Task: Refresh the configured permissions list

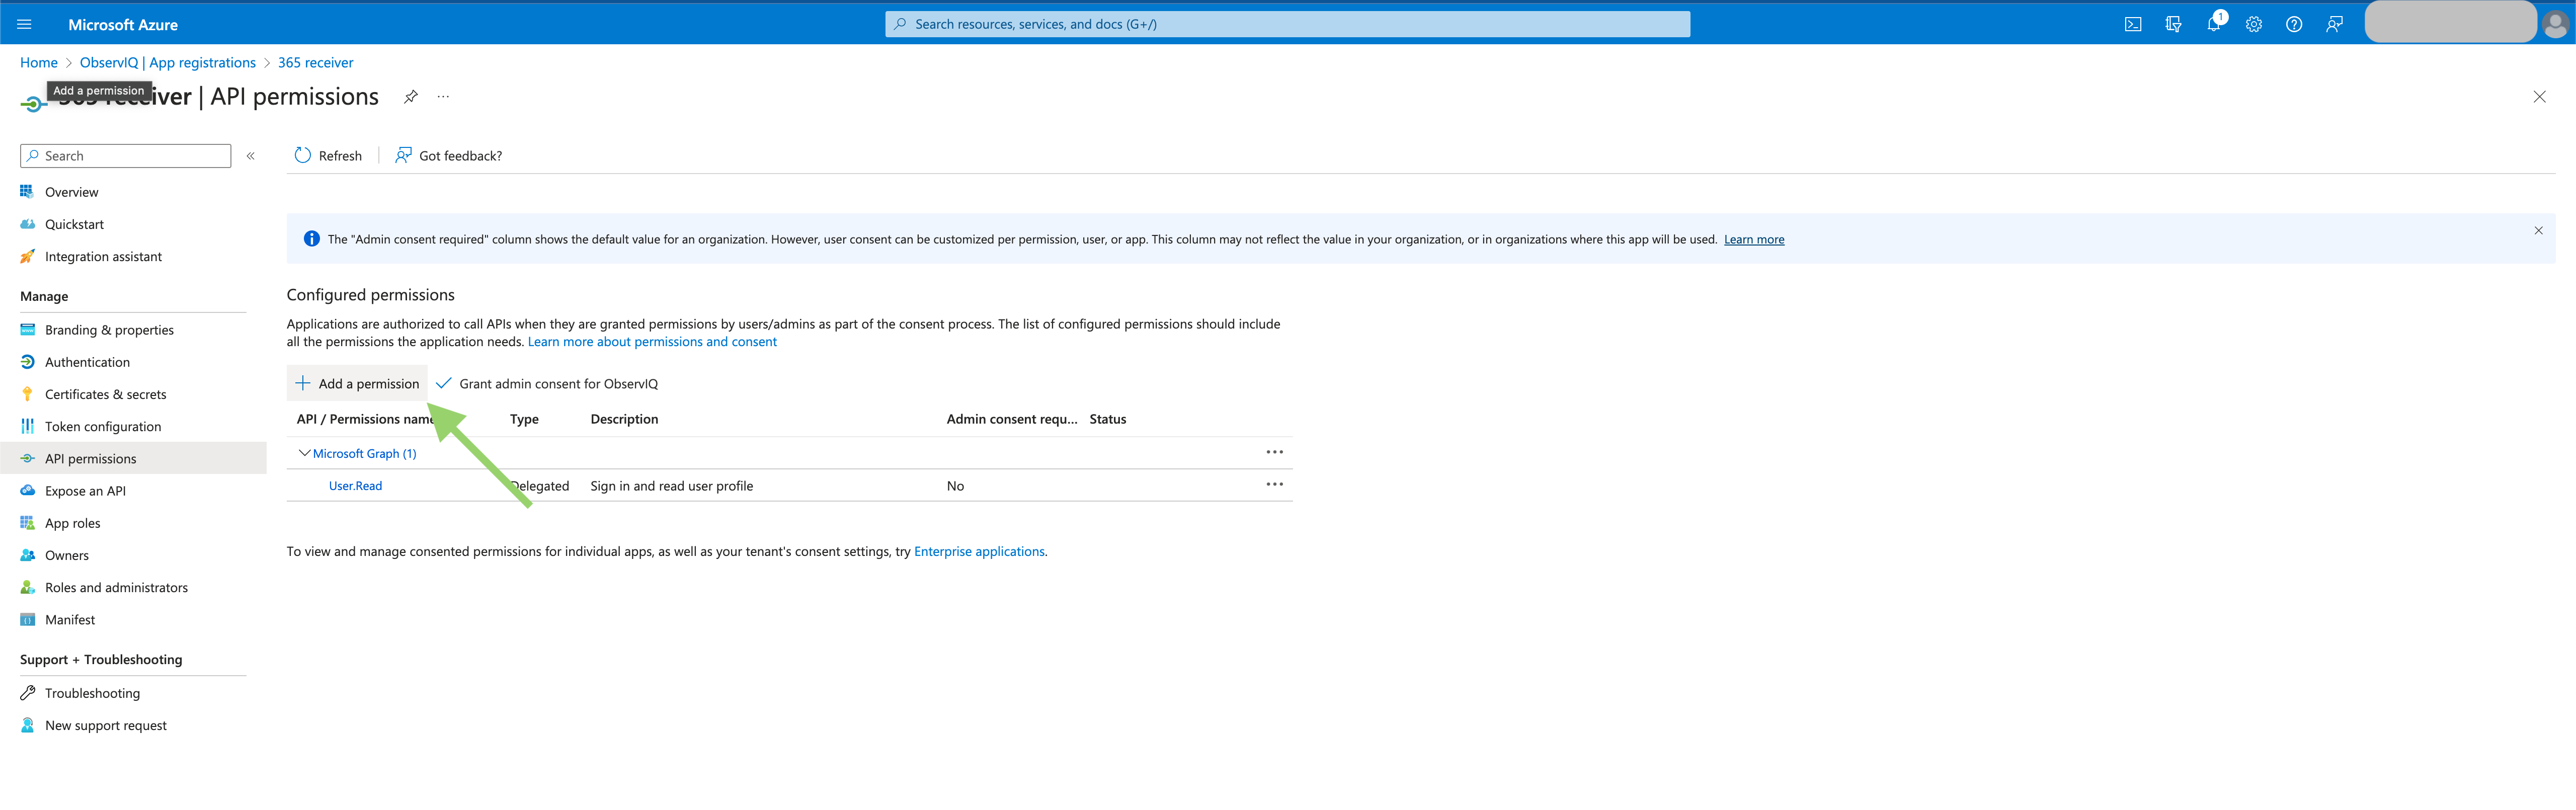Action: tap(328, 155)
